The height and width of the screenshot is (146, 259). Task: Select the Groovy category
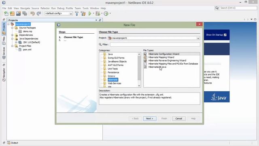pyautogui.click(x=111, y=76)
